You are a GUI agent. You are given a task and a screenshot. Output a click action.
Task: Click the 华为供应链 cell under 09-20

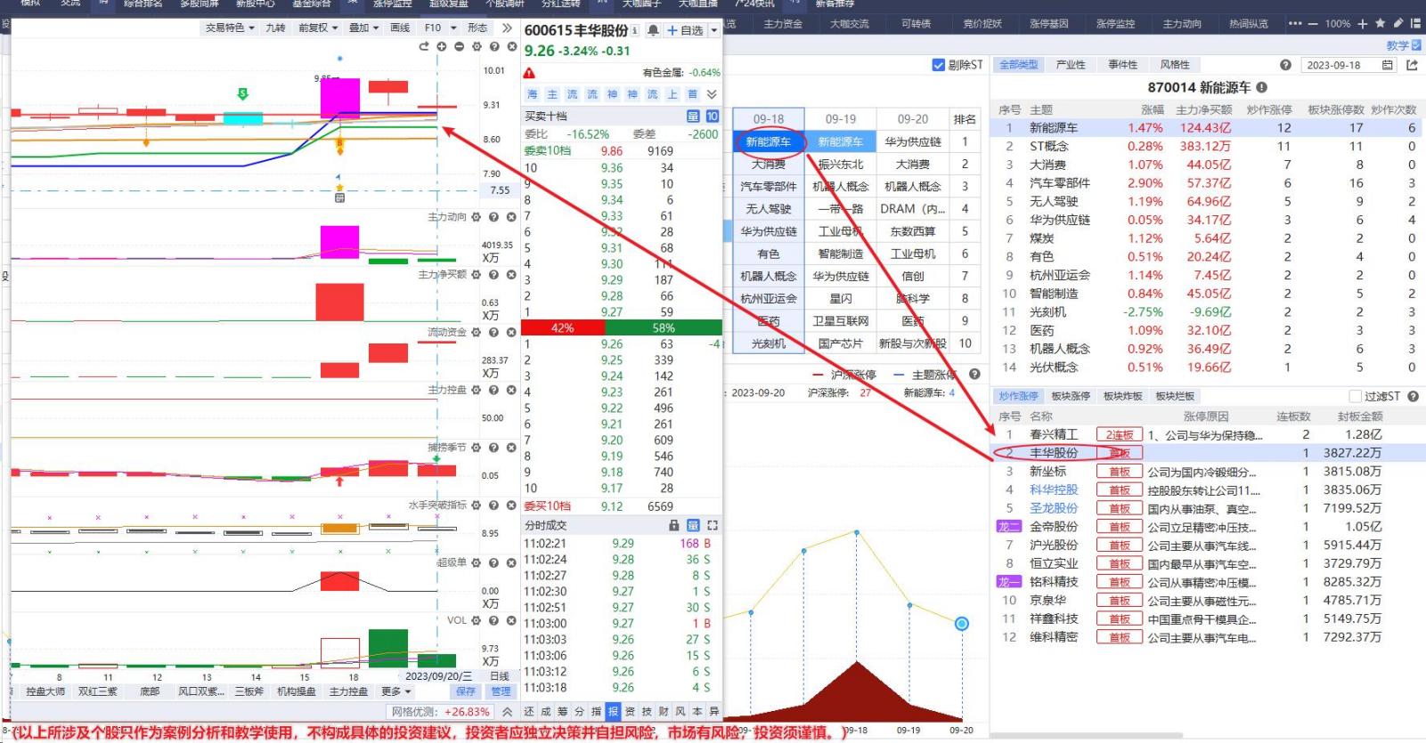pos(913,141)
